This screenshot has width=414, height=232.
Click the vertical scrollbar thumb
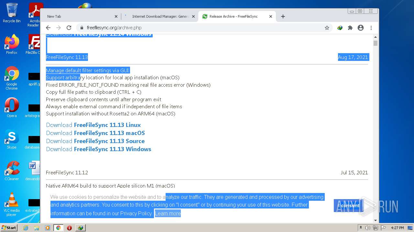click(x=376, y=43)
